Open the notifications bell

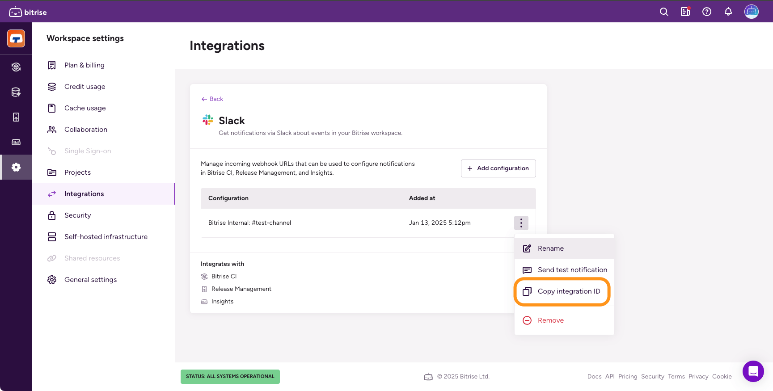coord(728,12)
